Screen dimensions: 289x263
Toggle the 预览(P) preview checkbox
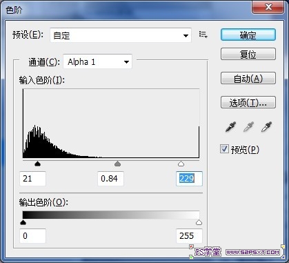224,149
